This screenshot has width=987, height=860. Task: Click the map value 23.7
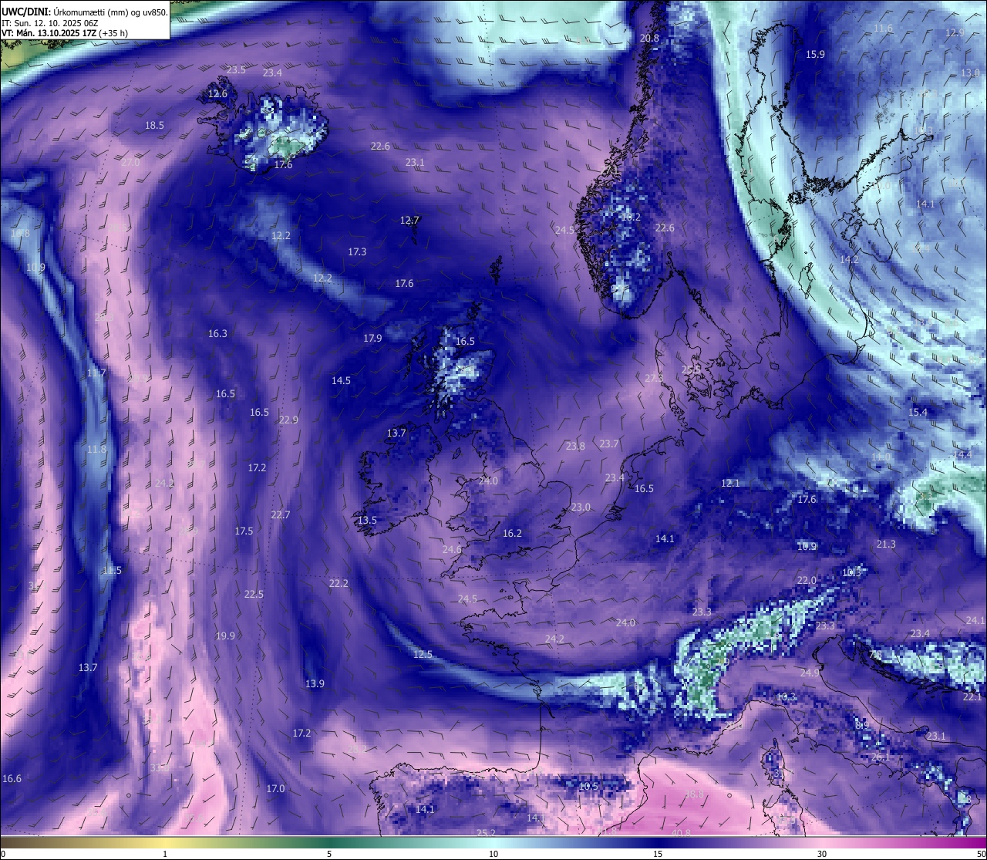pyautogui.click(x=609, y=443)
